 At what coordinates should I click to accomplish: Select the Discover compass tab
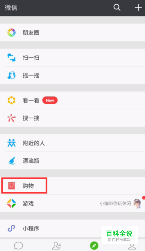tap(94, 245)
